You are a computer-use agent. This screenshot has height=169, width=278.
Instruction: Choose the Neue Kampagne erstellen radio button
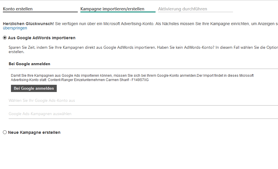tap(5, 132)
